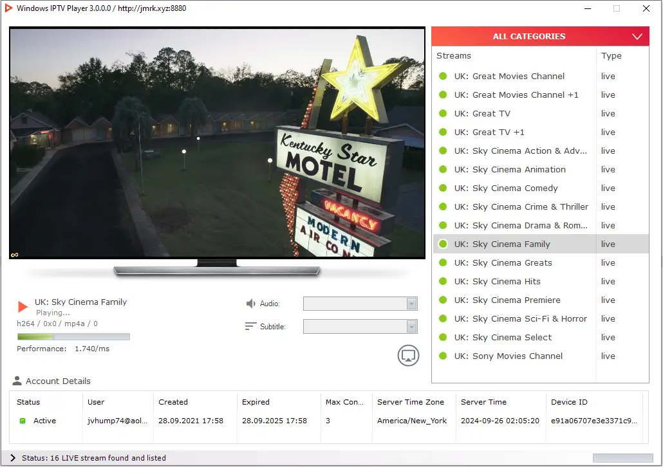This screenshot has height=467, width=663.
Task: Click green dot beside Sky Cinema Hits
Action: (443, 282)
